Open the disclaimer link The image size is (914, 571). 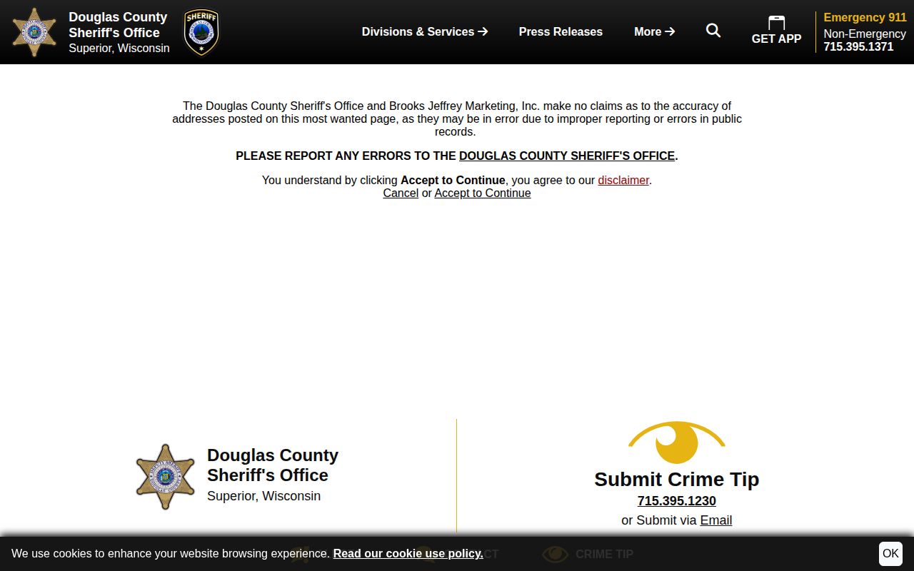click(623, 180)
